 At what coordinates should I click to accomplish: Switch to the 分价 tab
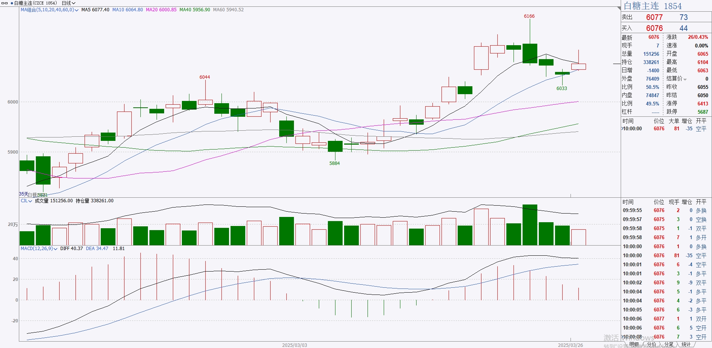click(x=652, y=344)
